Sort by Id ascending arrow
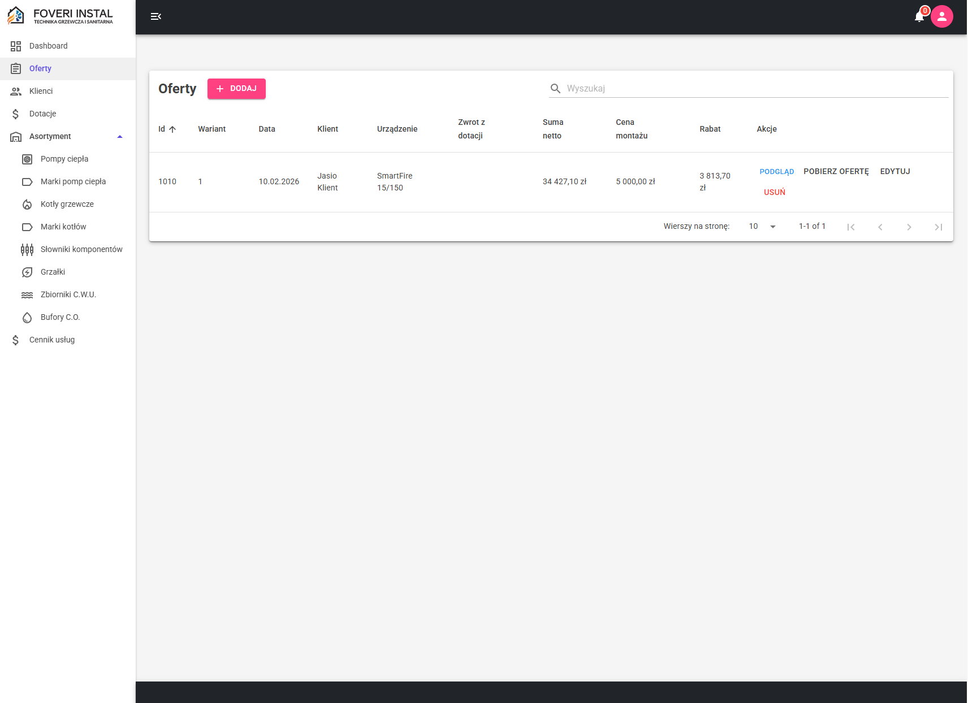This screenshot has width=968, height=703. coord(172,129)
